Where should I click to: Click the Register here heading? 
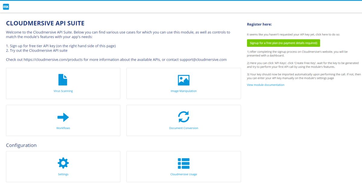(259, 24)
